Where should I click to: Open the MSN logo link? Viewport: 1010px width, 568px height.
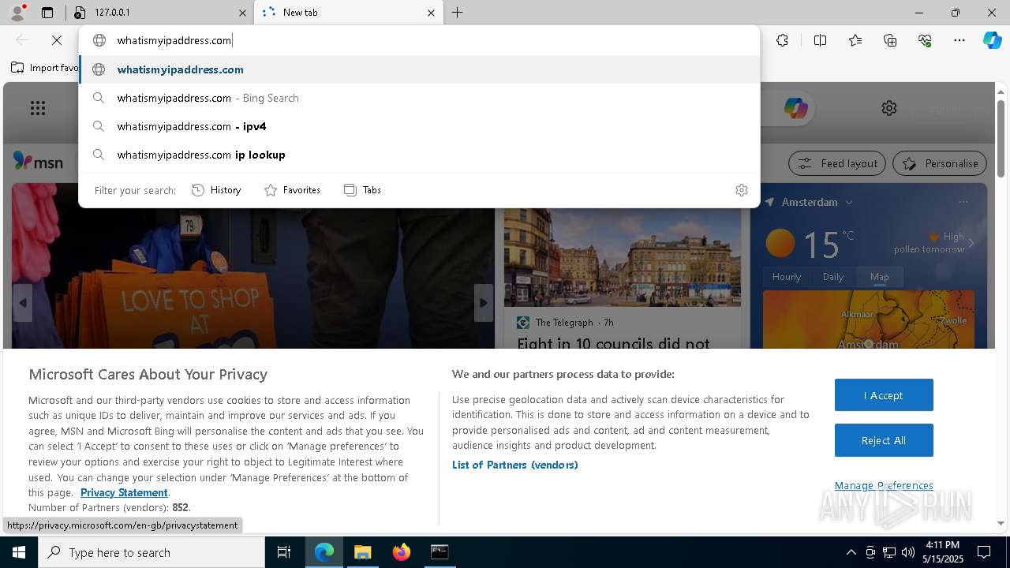38,162
